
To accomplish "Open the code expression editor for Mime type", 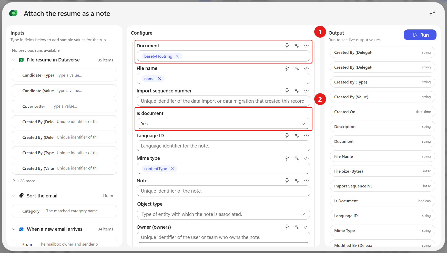I will pos(307,158).
